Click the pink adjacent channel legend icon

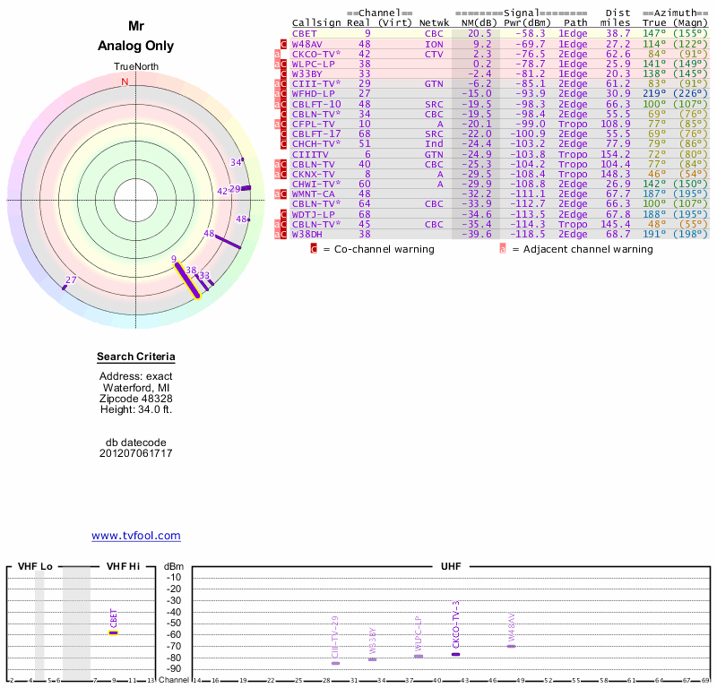coord(503,249)
